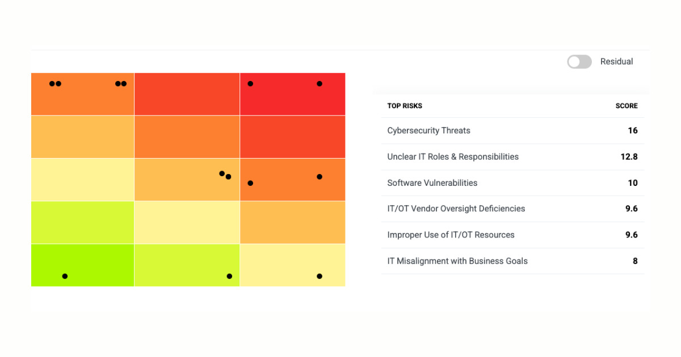Screen dimensions: 681x357
Task: Select Unclear IT Roles & Responsibilities risk
Action: (453, 156)
